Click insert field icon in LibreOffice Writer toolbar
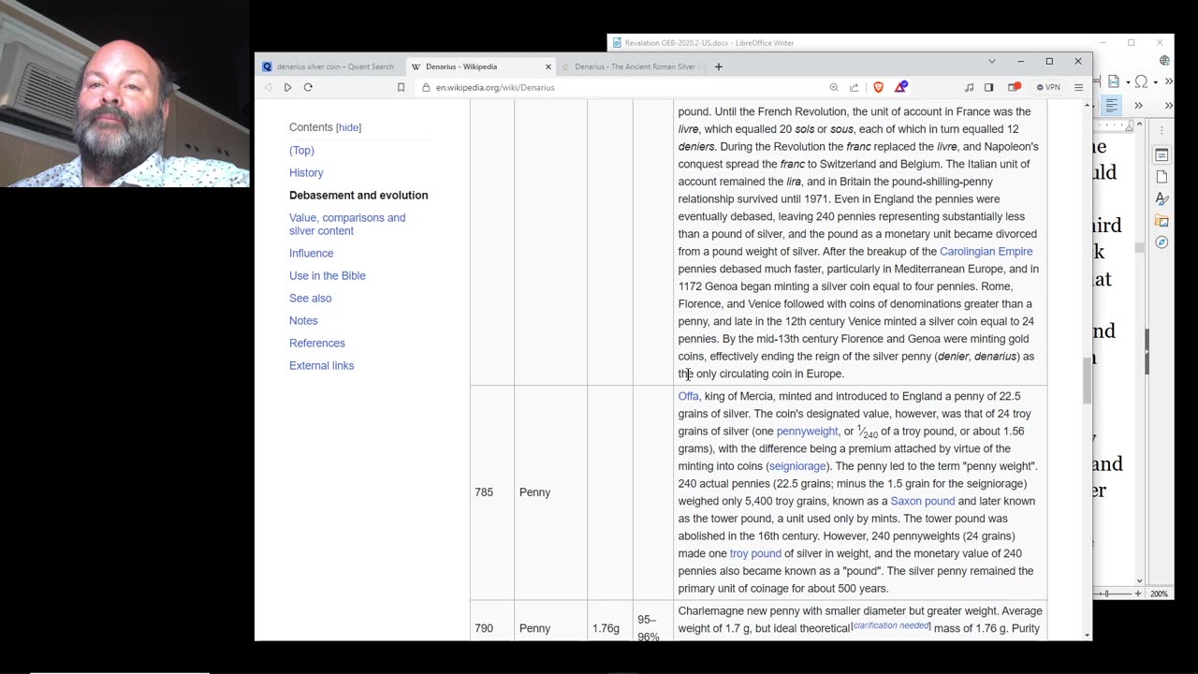 (1114, 81)
